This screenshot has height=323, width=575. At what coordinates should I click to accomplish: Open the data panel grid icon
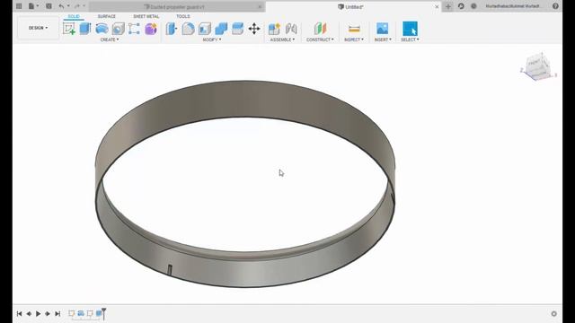(19, 6)
